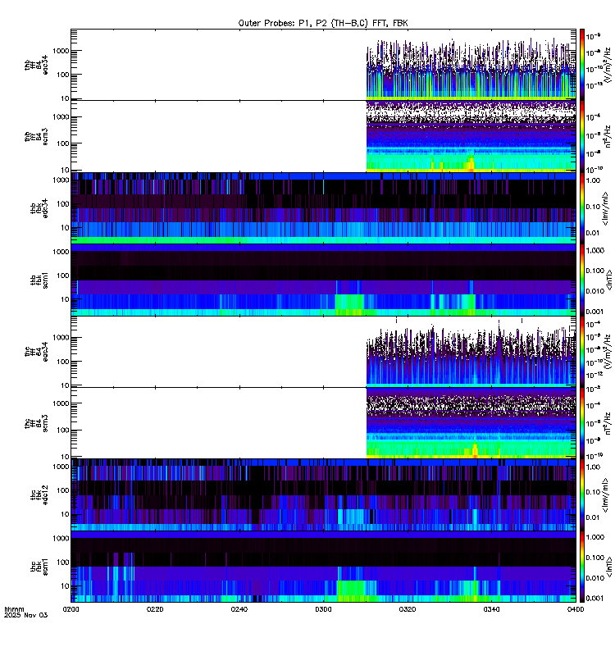This screenshot has width=615, height=656.
Task: Click the green enhancement near 0305 in thc fbk scm1 panel
Action: point(352,590)
